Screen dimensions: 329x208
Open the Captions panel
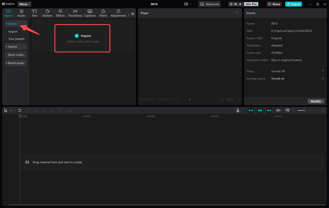coord(90,13)
